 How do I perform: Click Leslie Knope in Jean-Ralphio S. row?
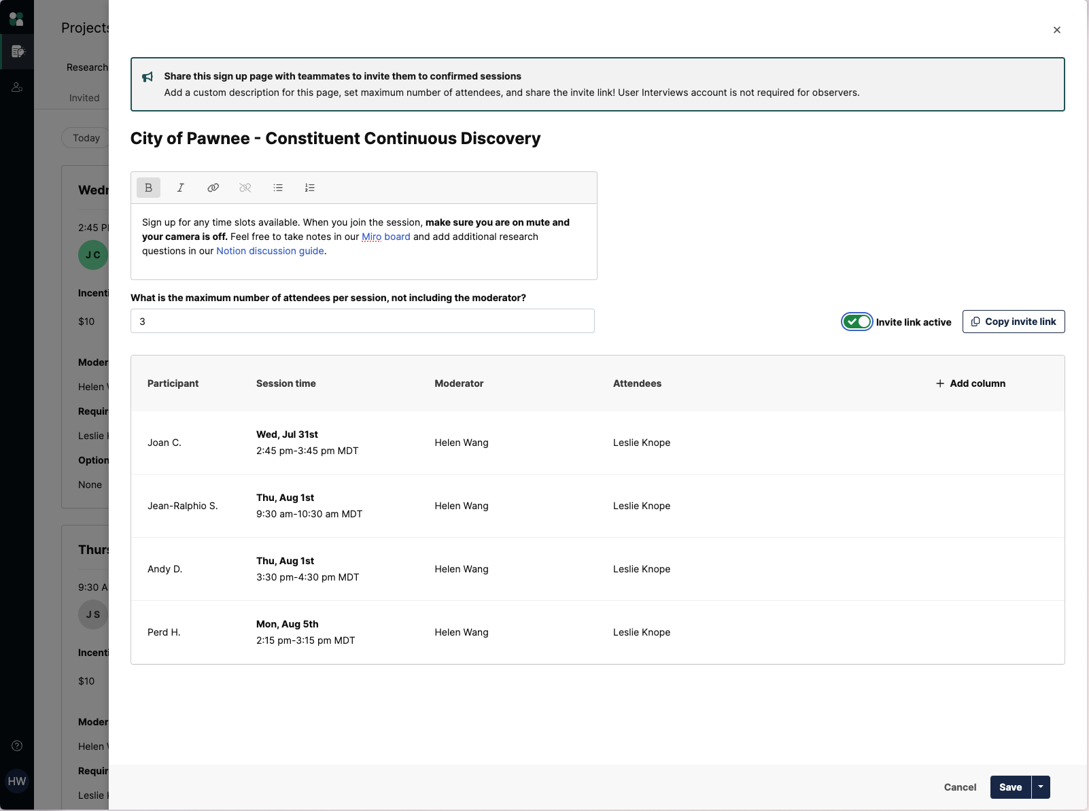(x=642, y=506)
